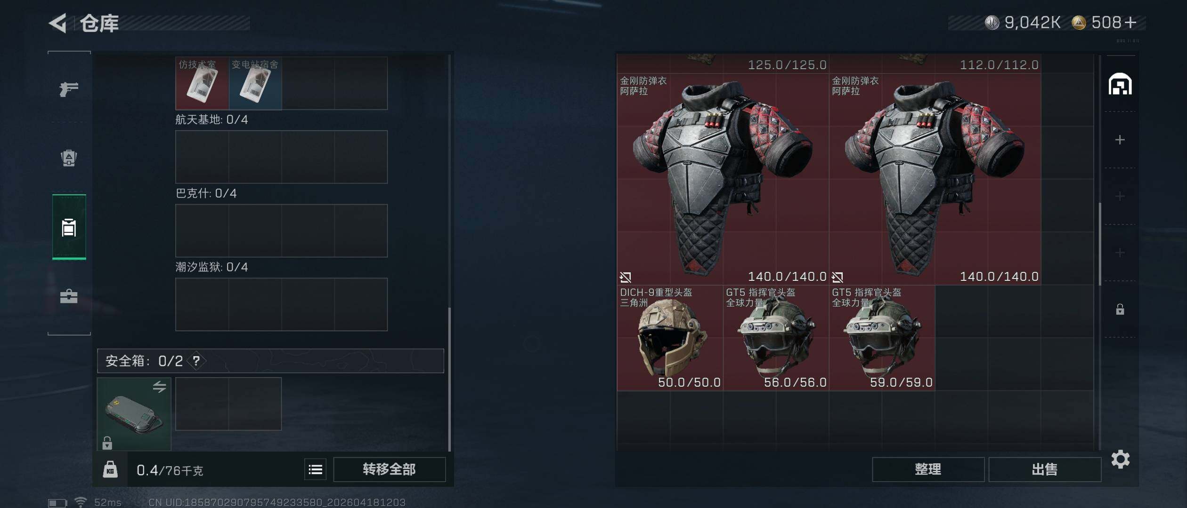This screenshot has width=1187, height=508.
Task: Open the 安全箱 question mark help
Action: (x=196, y=361)
